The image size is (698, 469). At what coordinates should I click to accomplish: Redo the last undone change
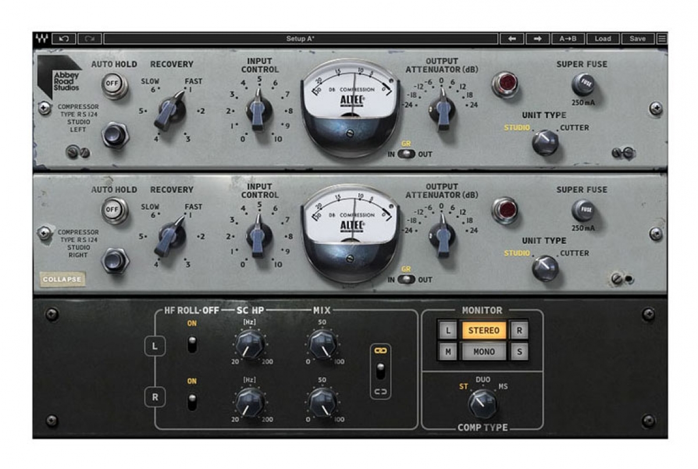click(90, 39)
